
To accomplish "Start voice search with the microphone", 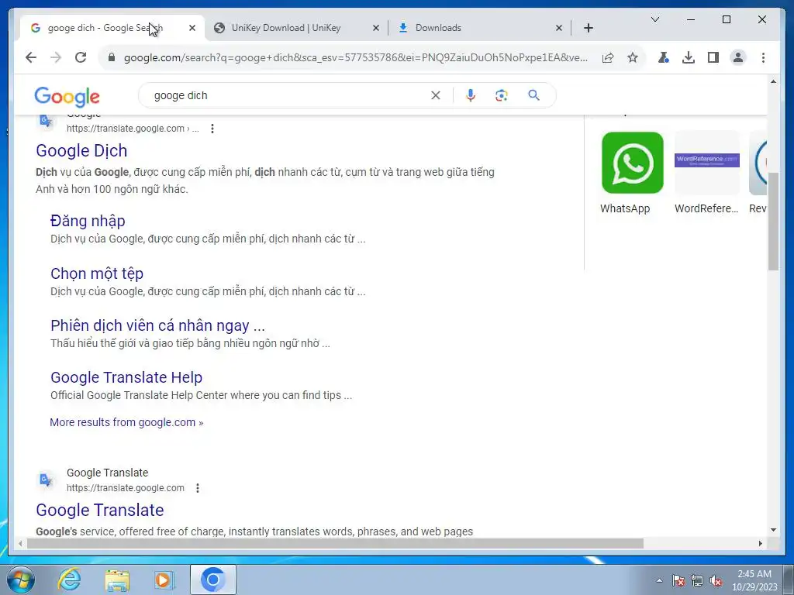I will pyautogui.click(x=471, y=95).
